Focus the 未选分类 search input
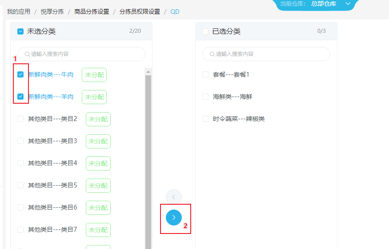389x249 pixels. pyautogui.click(x=81, y=54)
